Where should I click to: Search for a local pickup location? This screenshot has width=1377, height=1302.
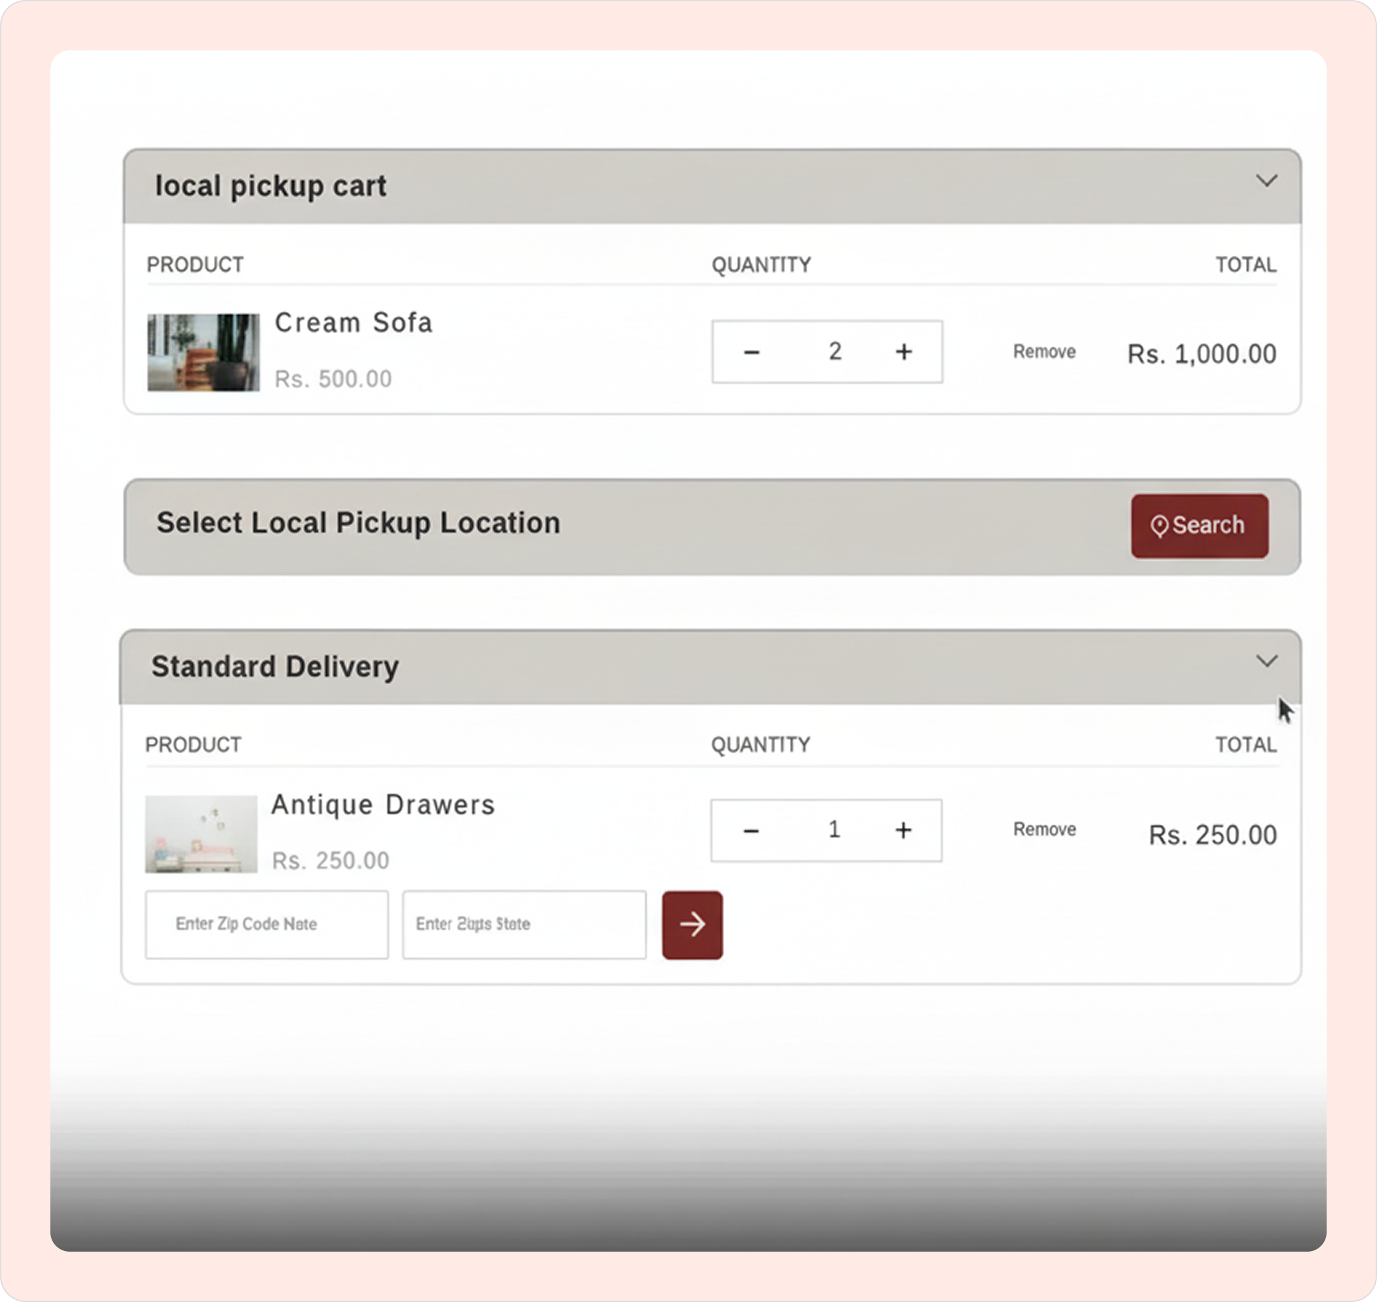tap(1199, 525)
